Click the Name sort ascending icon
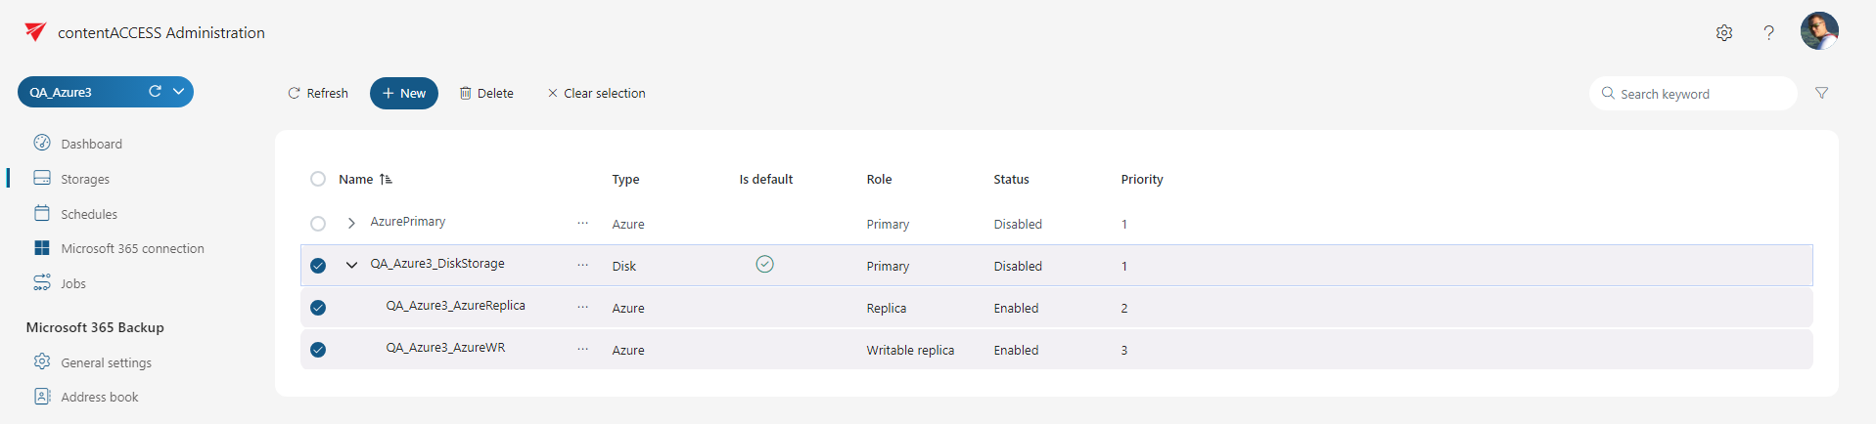1876x424 pixels. tap(386, 179)
